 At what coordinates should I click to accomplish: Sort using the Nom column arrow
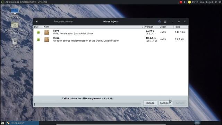click(x=142, y=27)
